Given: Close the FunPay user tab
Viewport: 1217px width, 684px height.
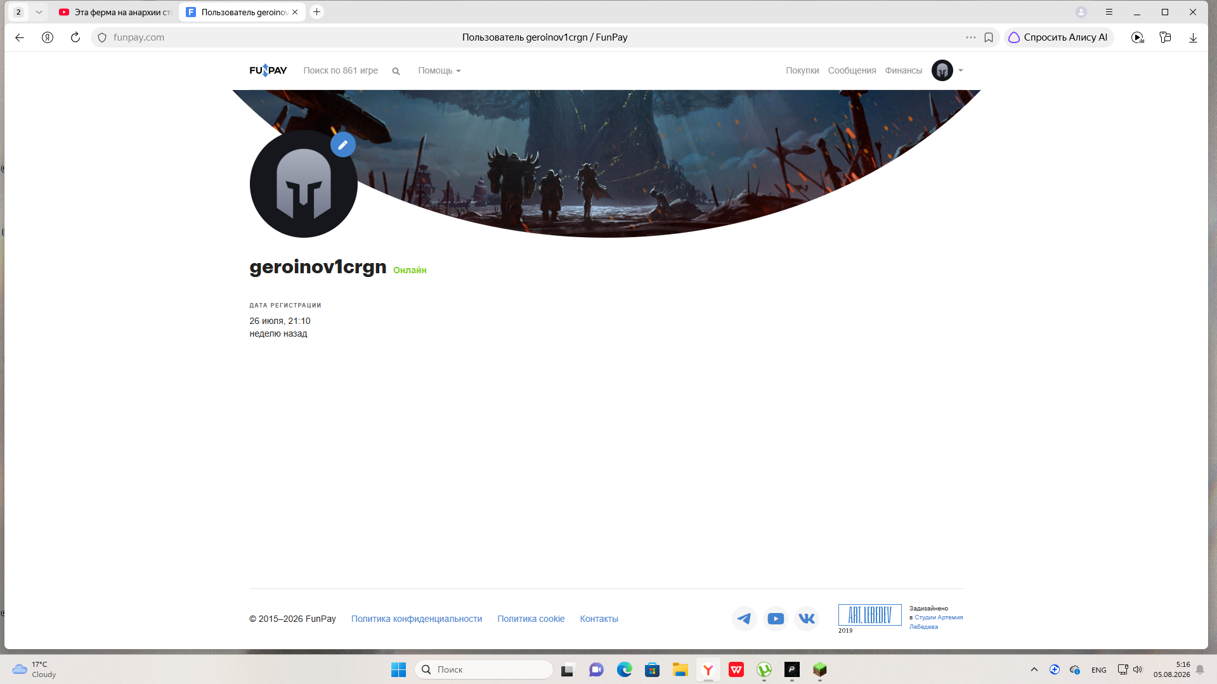Looking at the screenshot, I should coord(295,12).
